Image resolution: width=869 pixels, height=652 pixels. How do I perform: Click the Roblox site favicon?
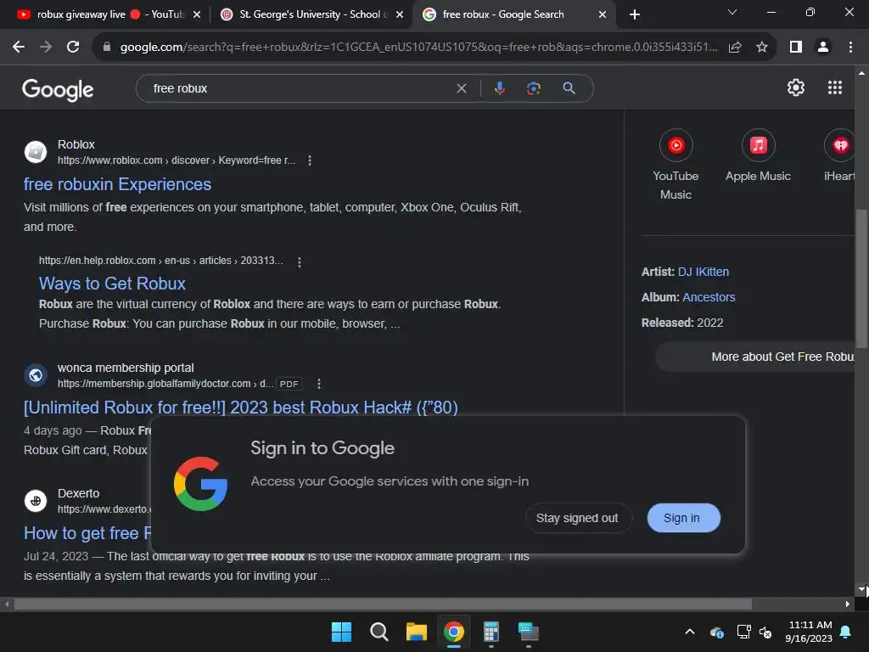tap(36, 151)
